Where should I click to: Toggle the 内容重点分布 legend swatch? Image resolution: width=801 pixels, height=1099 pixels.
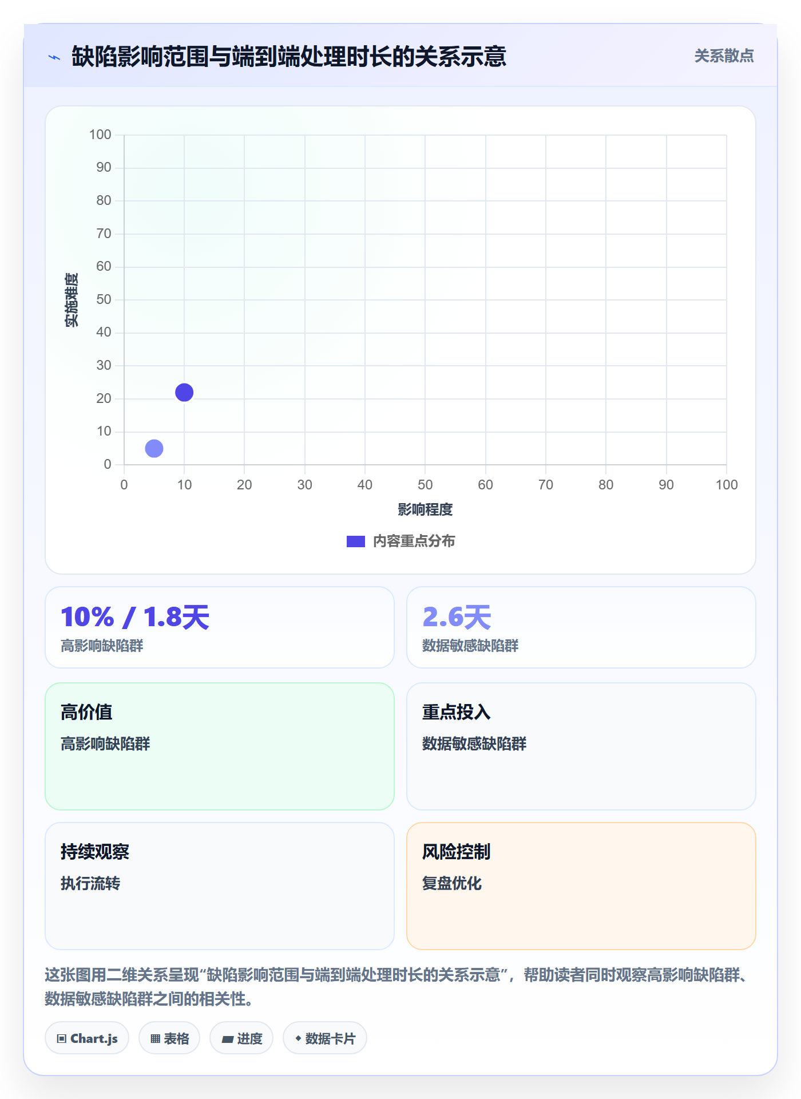pyautogui.click(x=356, y=541)
